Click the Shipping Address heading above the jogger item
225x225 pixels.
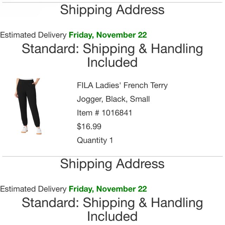point(112,10)
